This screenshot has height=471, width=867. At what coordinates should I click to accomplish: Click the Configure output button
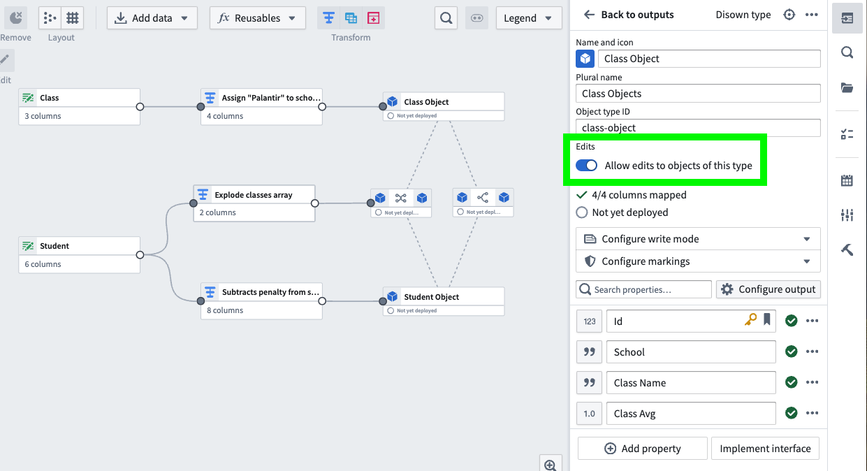coord(768,289)
